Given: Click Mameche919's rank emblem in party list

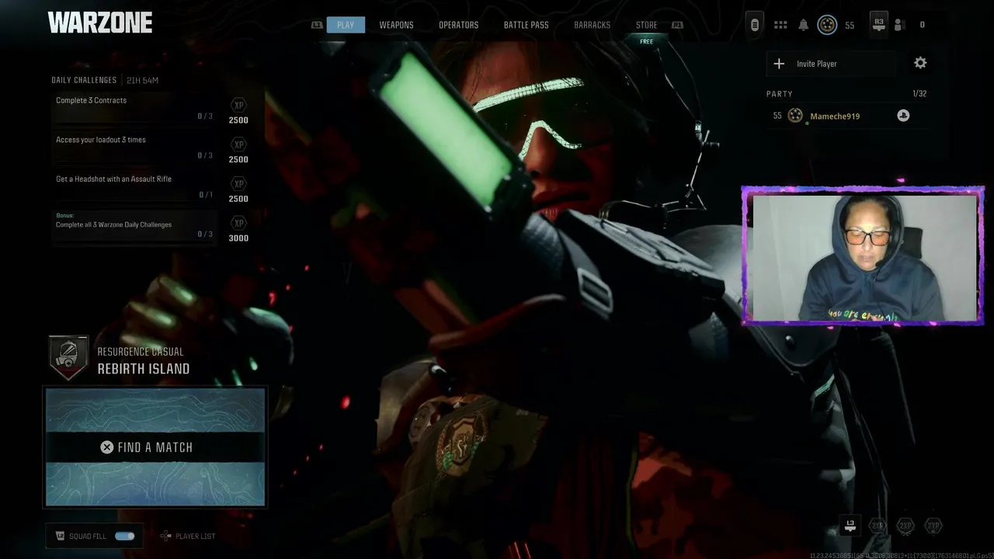Looking at the screenshot, I should click(795, 116).
